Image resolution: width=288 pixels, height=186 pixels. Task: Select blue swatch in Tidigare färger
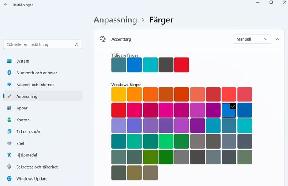click(x=134, y=65)
